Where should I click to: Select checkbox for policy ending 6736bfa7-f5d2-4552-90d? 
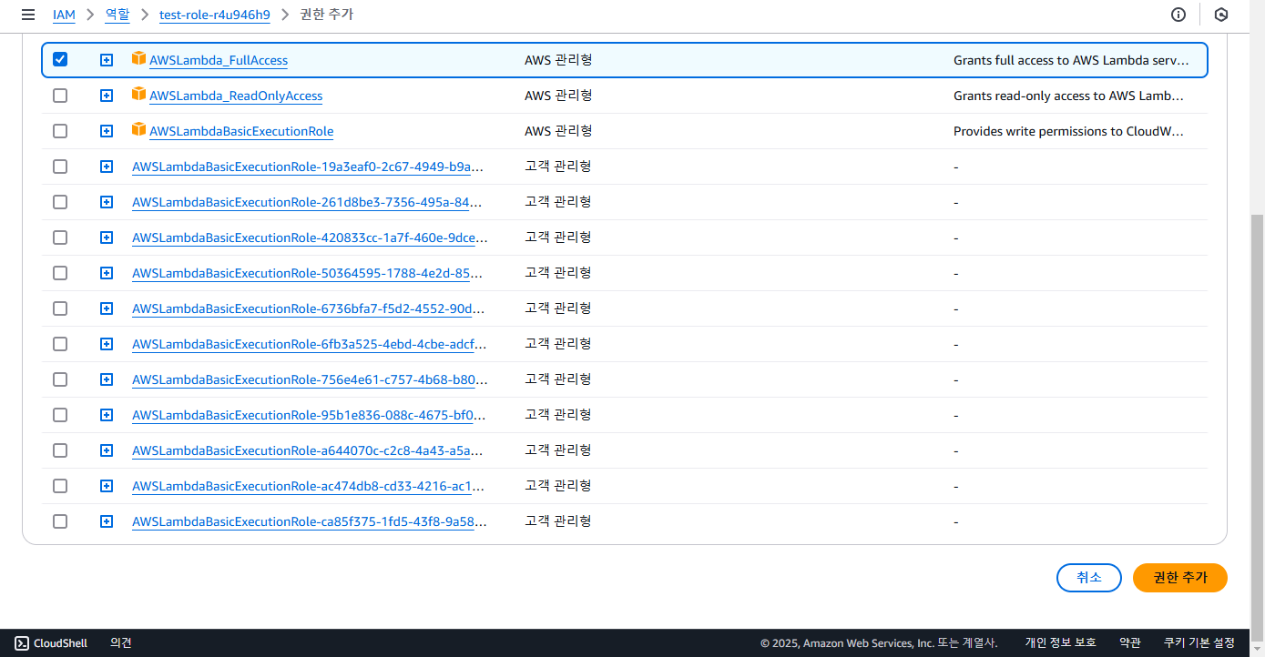click(60, 308)
